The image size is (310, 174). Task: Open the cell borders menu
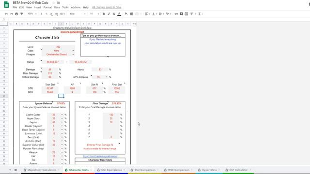point(131,14)
